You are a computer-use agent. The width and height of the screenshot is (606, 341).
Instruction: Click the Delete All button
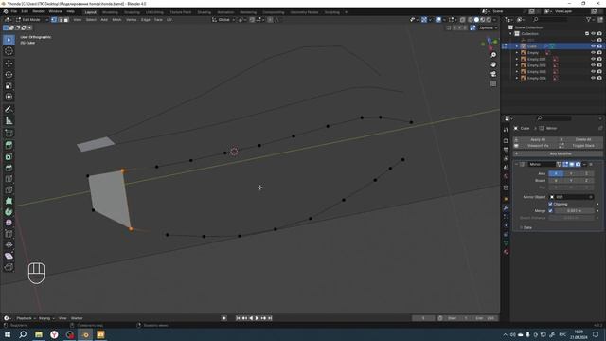click(x=580, y=139)
